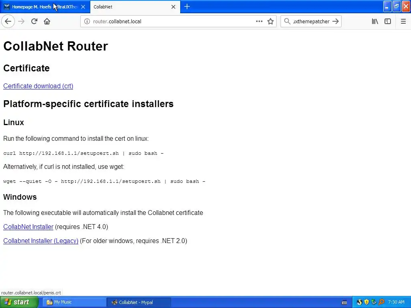Submit the uxthemepatcher search with arrow
Screen dimensions: 411x308
click(x=336, y=22)
